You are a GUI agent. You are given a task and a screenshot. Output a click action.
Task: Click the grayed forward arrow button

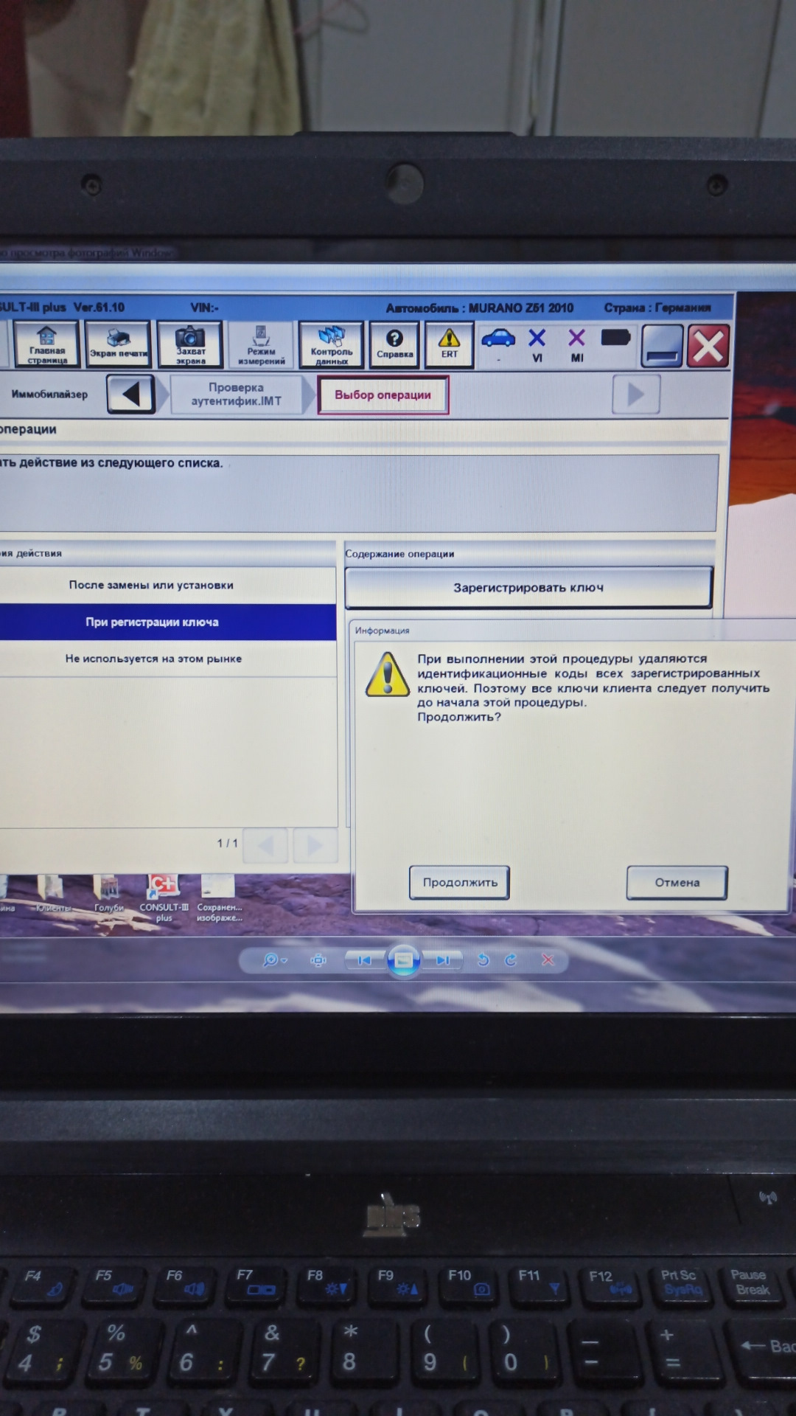pos(636,395)
